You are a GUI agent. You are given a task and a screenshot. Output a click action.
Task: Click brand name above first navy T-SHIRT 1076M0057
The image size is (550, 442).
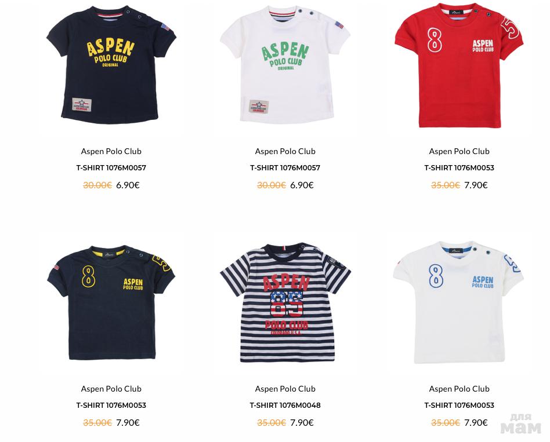pyautogui.click(x=111, y=151)
